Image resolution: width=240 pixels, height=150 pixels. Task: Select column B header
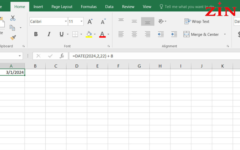pos(35,66)
